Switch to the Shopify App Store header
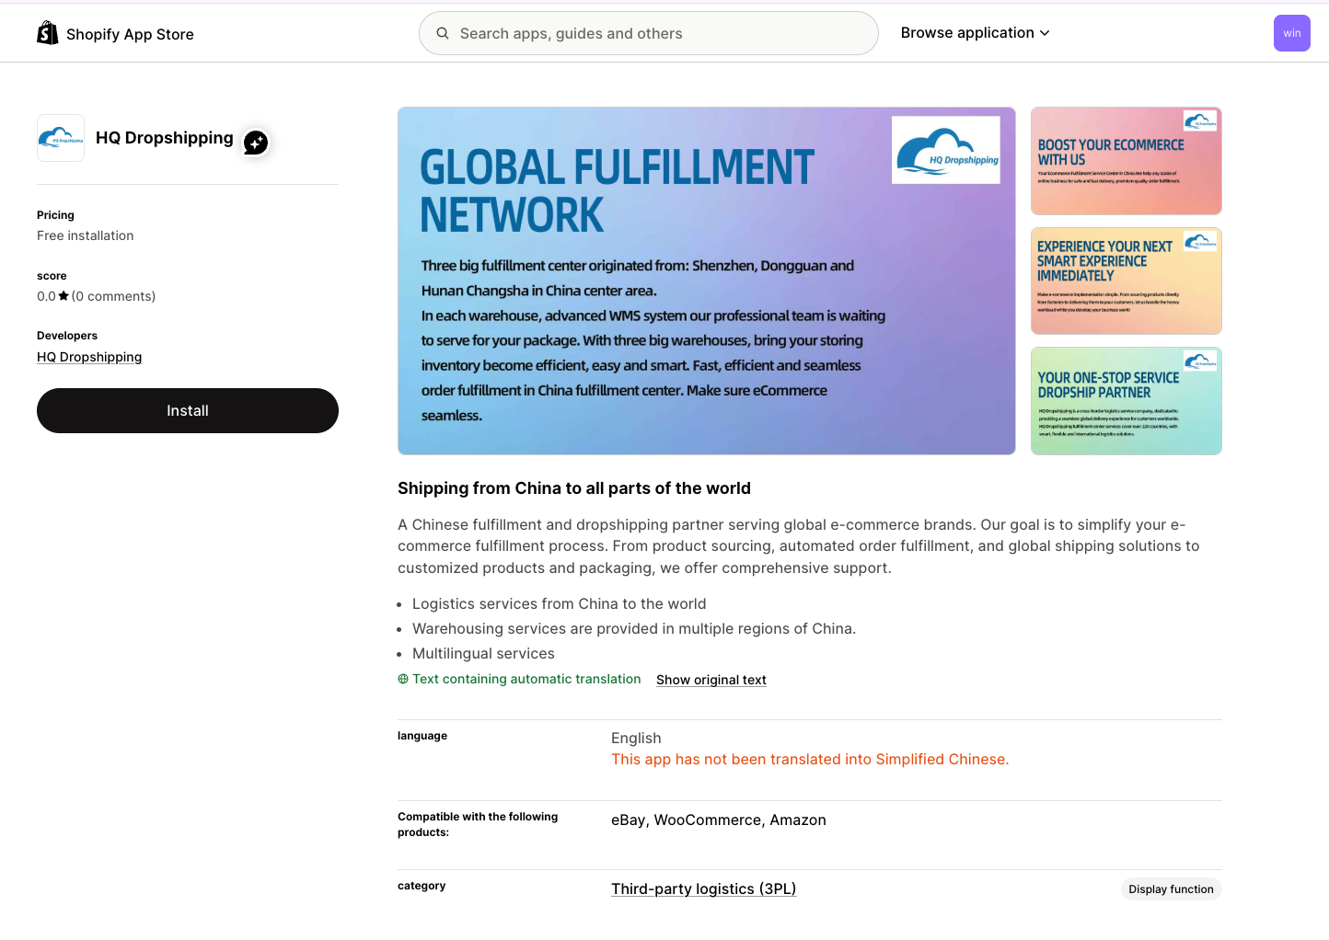The height and width of the screenshot is (940, 1329). (130, 33)
